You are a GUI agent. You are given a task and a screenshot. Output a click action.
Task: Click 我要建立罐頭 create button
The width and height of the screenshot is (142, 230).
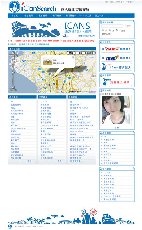[x=116, y=82]
